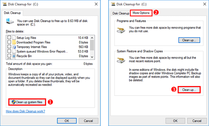Click the 10.4 KB size value

pyautogui.click(x=83, y=38)
